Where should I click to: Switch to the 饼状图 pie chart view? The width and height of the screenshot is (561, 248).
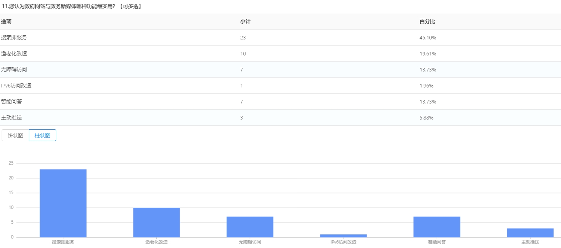[x=15, y=135]
